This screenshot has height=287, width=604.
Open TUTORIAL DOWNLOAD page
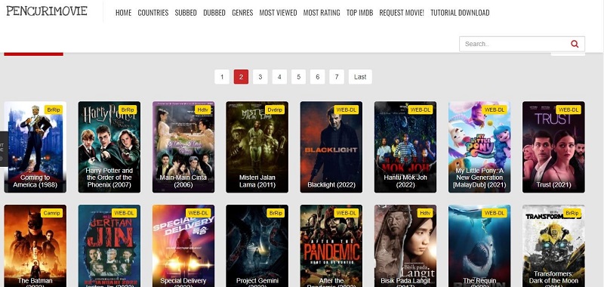point(460,13)
